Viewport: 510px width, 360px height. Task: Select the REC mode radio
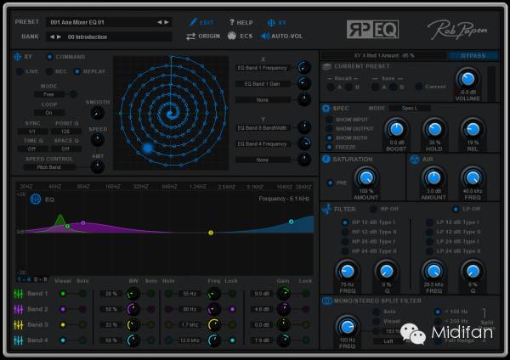(x=49, y=71)
